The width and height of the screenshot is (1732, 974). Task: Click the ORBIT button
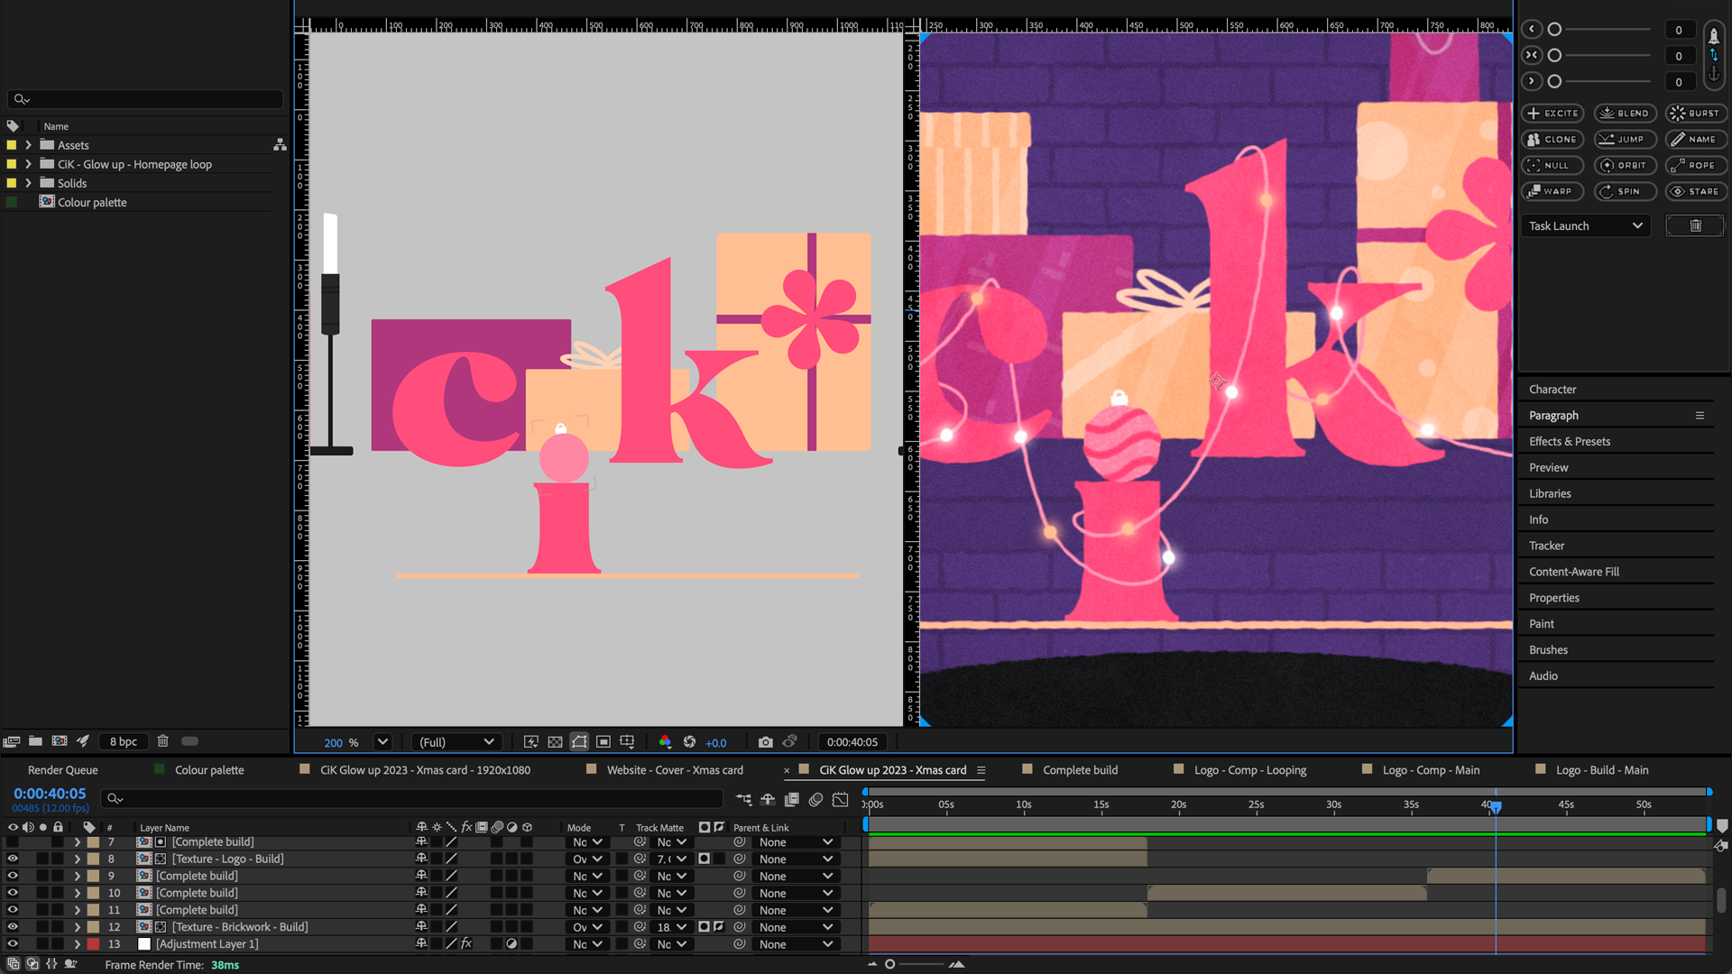click(x=1624, y=166)
